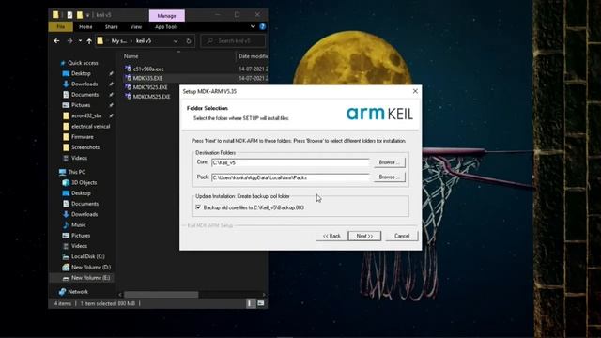The width and height of the screenshot is (601, 338).
Task: Open recent locations dropdown arrow in Explorer
Action: click(80, 41)
